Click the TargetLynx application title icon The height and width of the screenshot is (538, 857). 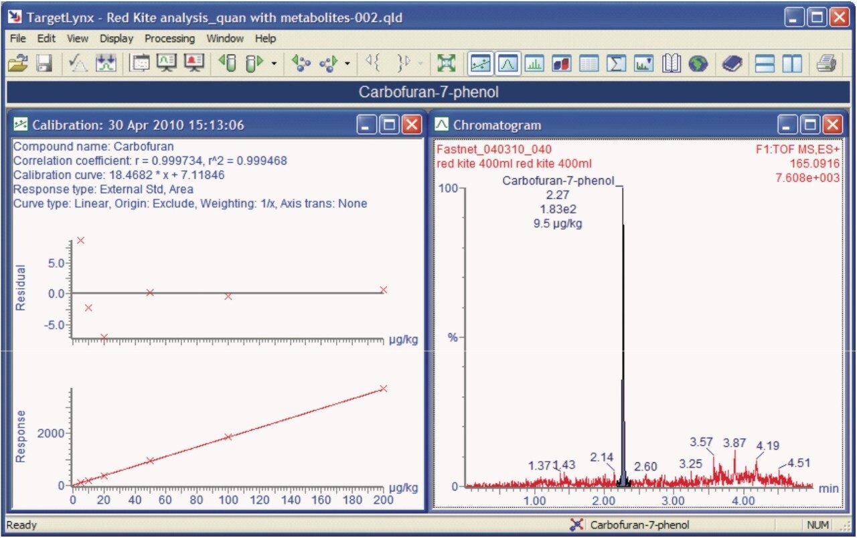[16, 17]
